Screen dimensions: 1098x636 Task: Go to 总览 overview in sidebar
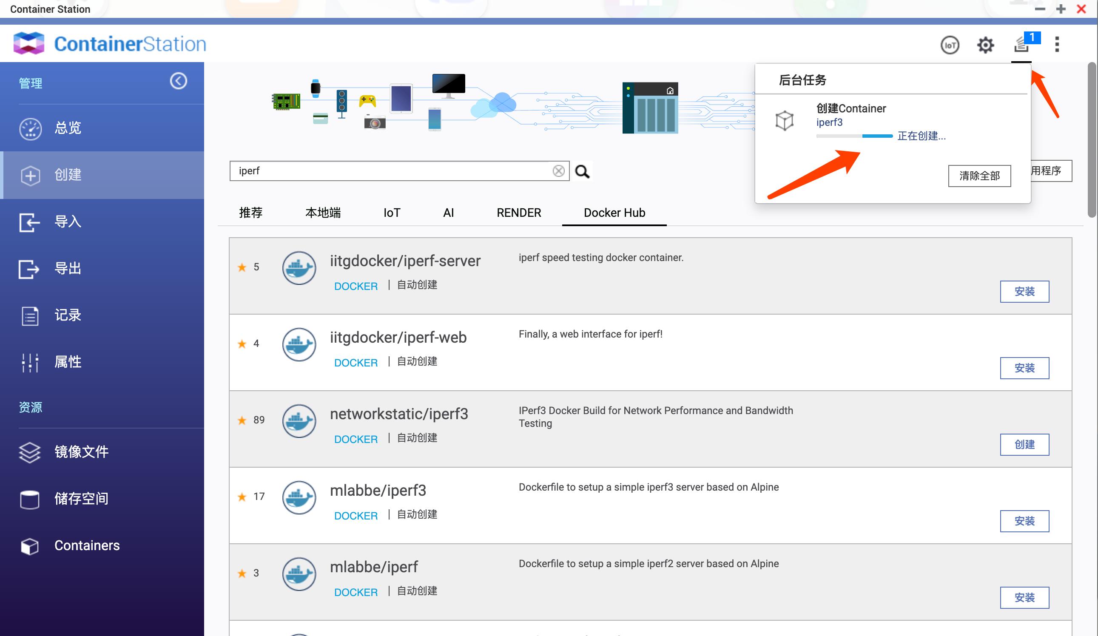coord(68,128)
